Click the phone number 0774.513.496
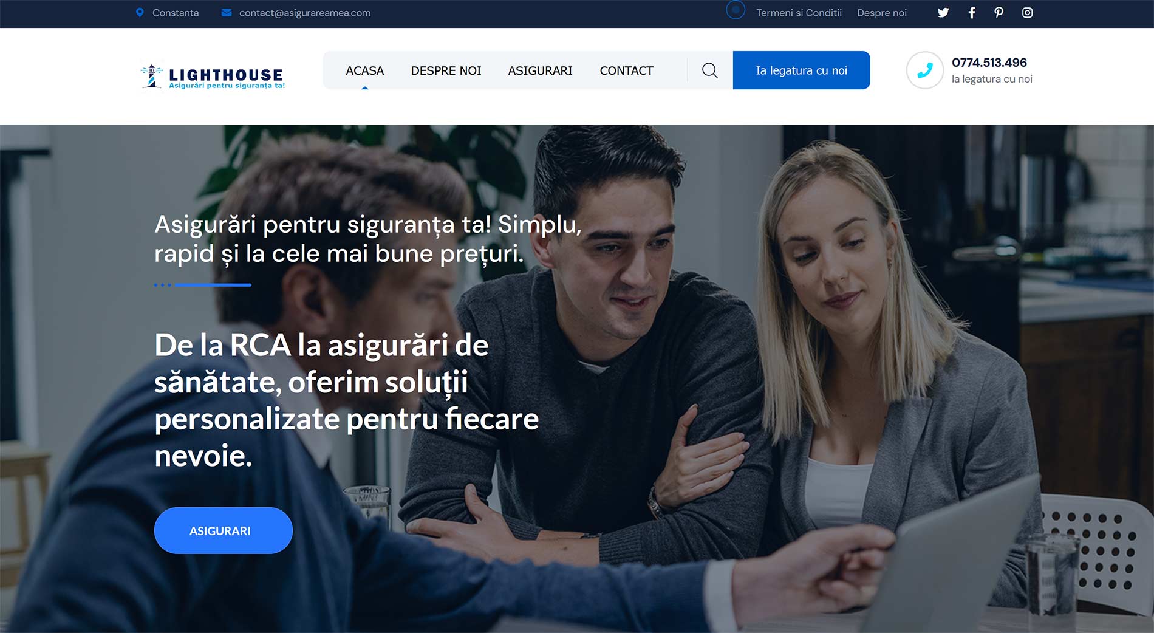1154x633 pixels. pyautogui.click(x=989, y=63)
